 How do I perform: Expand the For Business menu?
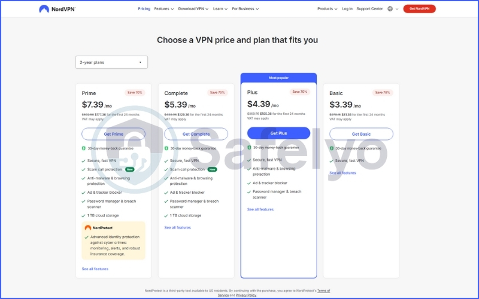click(245, 9)
